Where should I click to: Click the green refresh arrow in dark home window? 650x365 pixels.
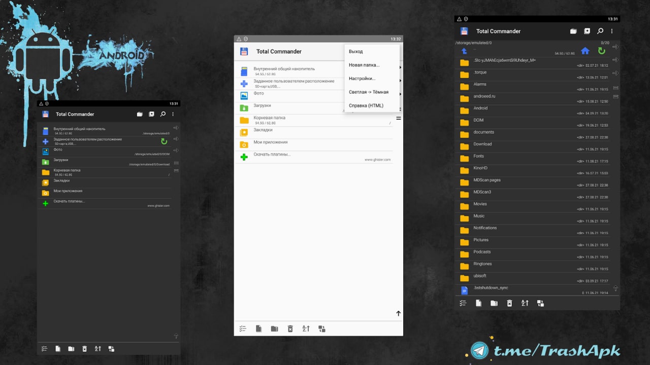click(x=164, y=141)
